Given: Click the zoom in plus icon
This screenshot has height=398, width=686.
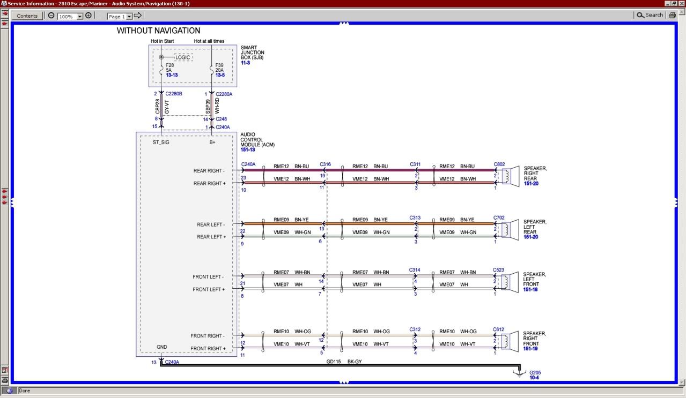Looking at the screenshot, I should [x=88, y=16].
